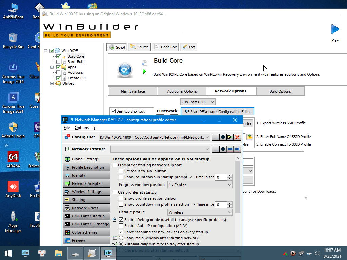
Task: Toggle Show countdown in startup prompt checkbox
Action: coord(121,177)
